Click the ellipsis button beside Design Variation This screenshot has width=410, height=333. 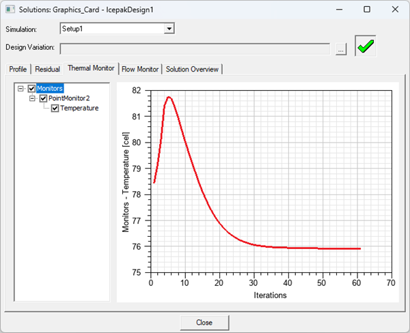tap(341, 48)
